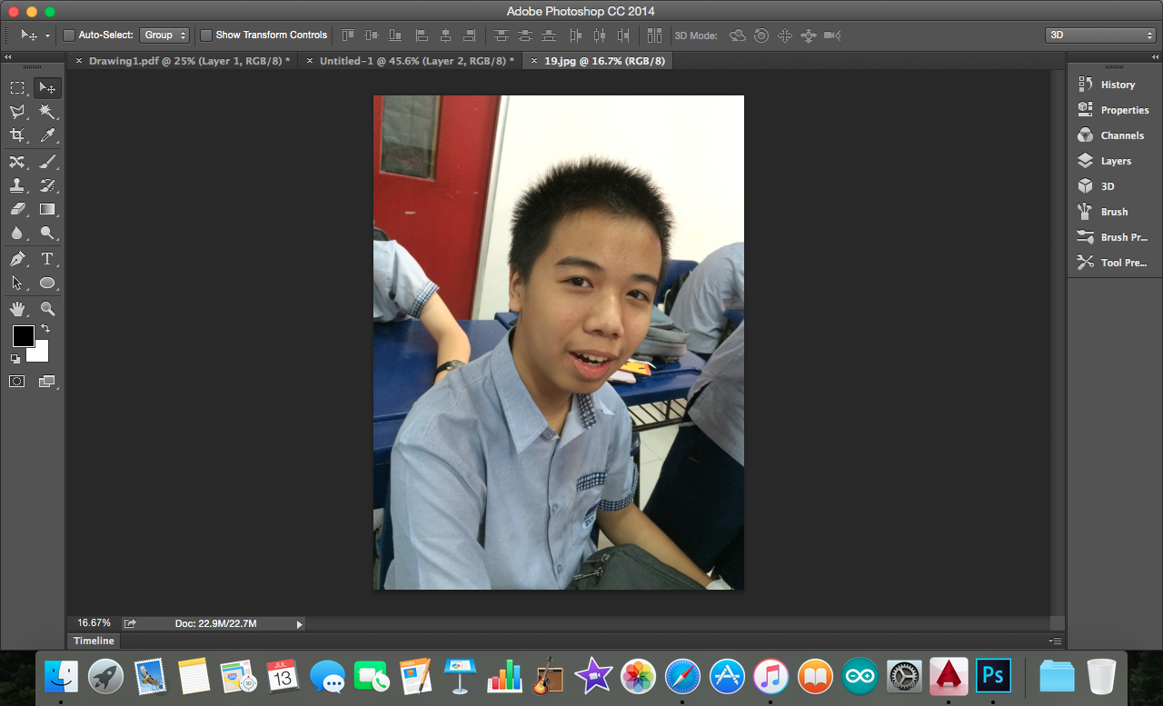Open the Move tool preset picker

[35, 35]
